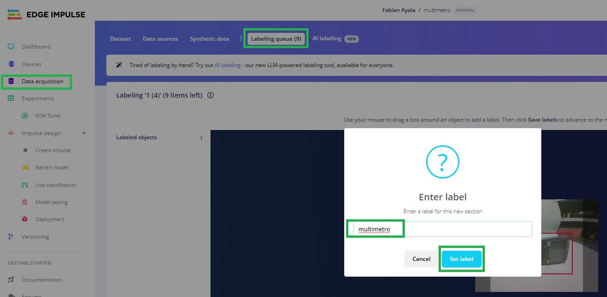Image resolution: width=607 pixels, height=297 pixels.
Task: Go to the Devices page
Action: 31,64
